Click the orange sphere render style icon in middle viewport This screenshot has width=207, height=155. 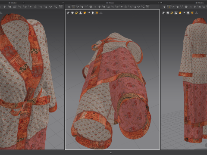(97, 13)
